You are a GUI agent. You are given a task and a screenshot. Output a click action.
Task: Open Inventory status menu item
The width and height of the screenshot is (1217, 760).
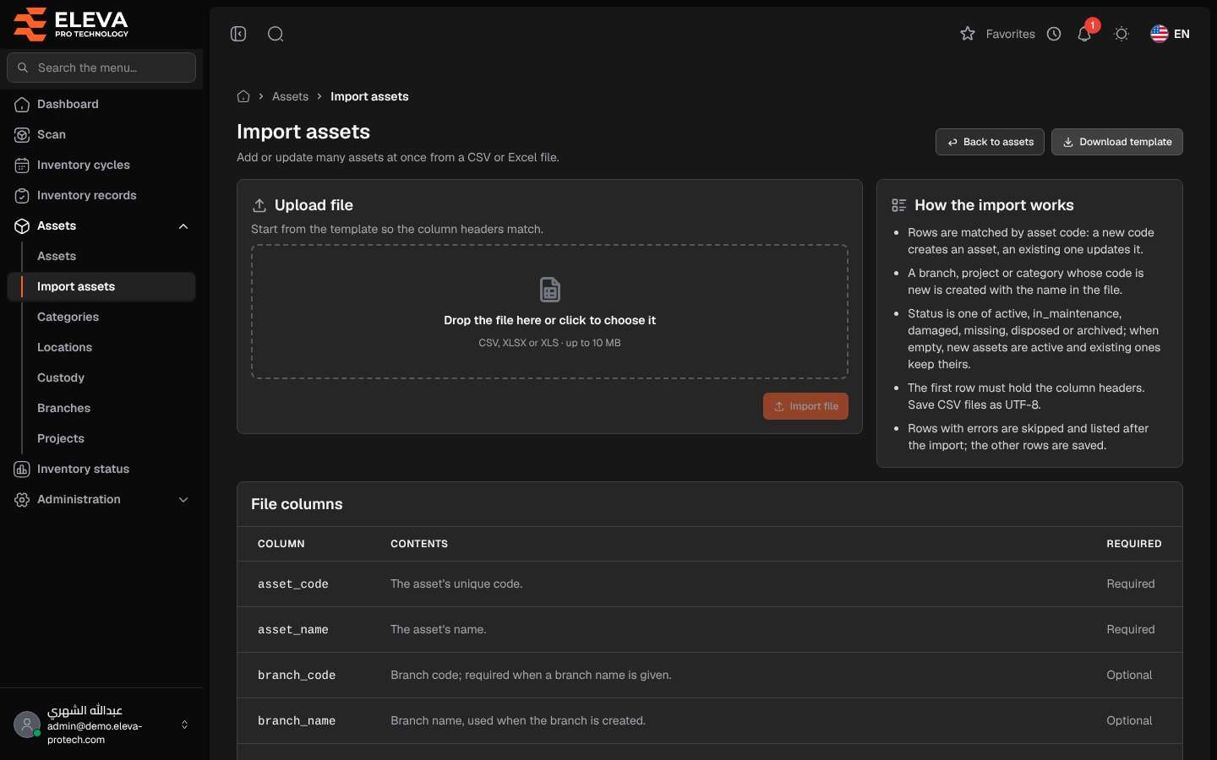(x=101, y=469)
